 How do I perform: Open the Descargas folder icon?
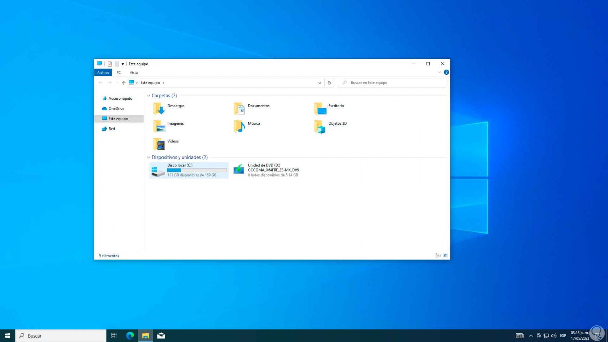point(159,109)
